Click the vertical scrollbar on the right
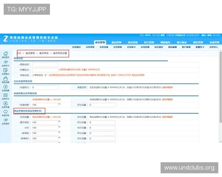Viewport: 222px width, 177px height. pos(221,87)
